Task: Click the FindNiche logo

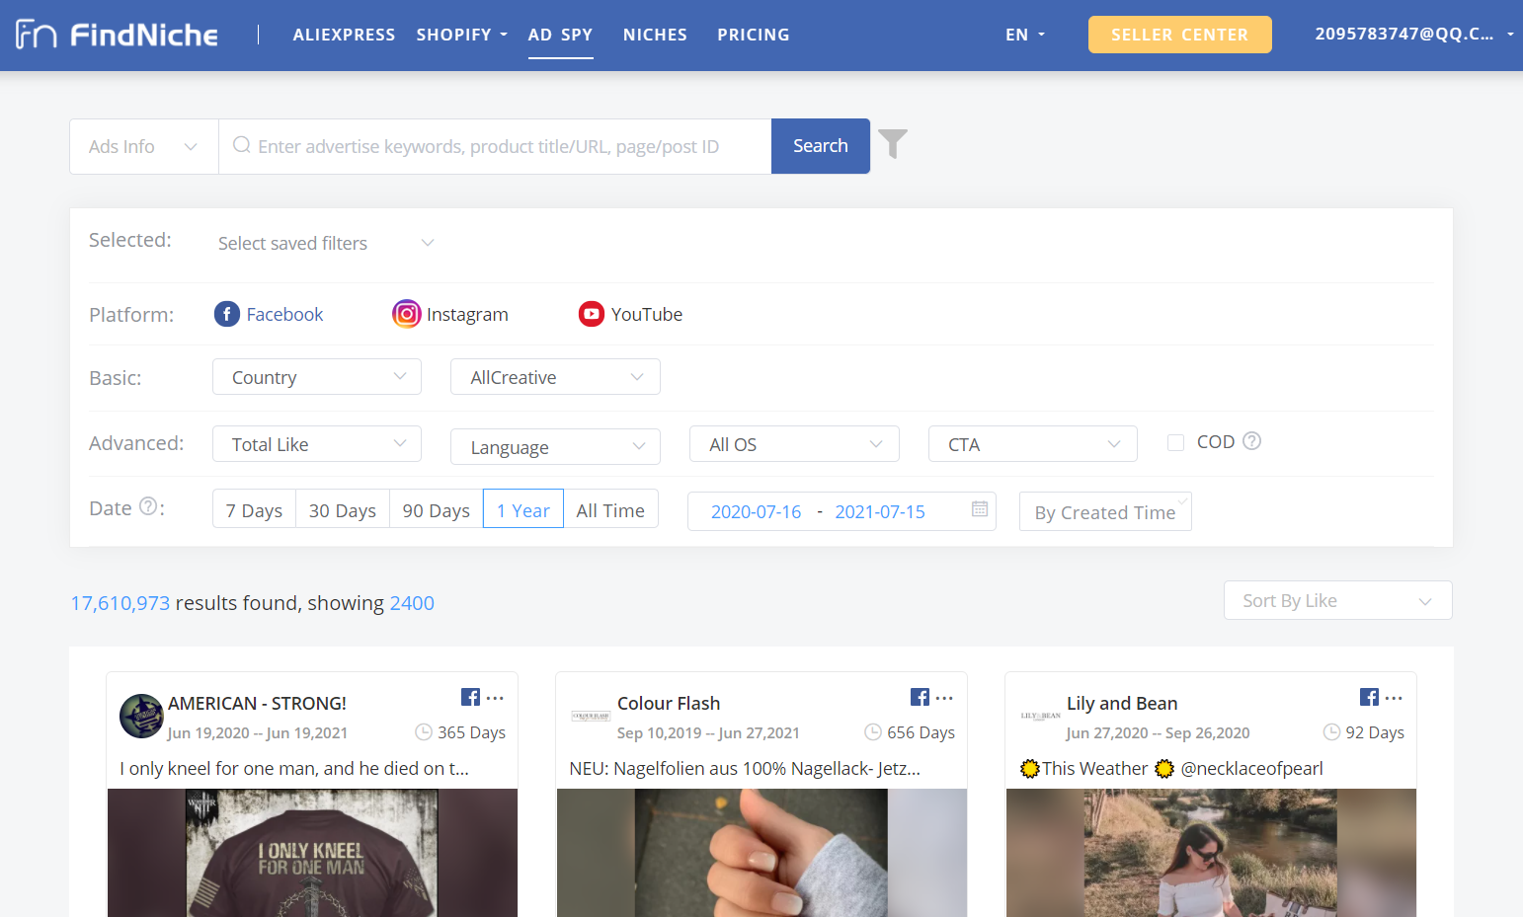Action: (117, 35)
